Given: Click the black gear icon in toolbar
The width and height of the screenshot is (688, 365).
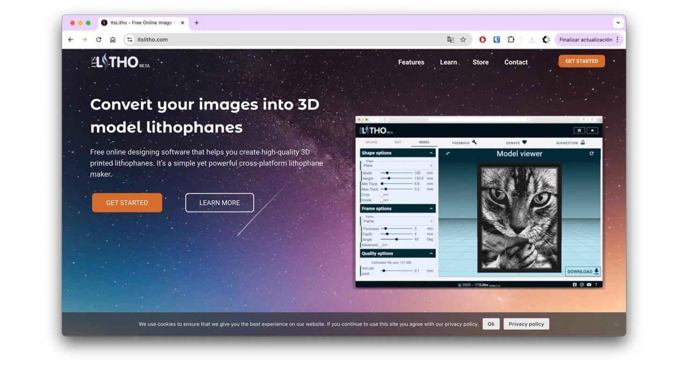Looking at the screenshot, I should tap(546, 40).
